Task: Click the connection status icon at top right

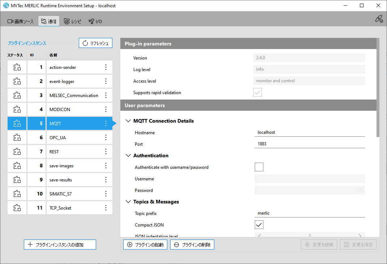Action: click(378, 19)
